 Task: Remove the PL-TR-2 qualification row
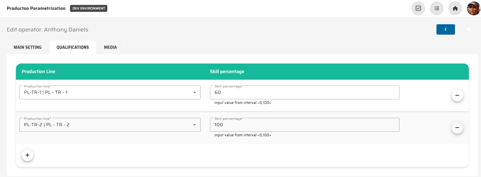(457, 128)
